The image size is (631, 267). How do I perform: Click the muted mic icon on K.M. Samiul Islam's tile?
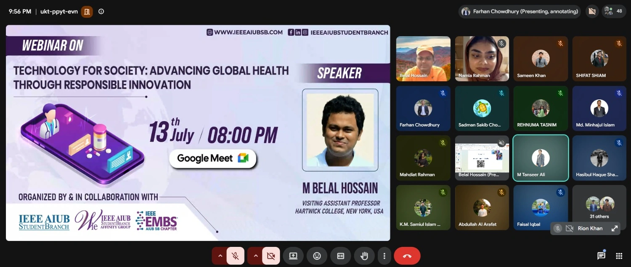click(x=443, y=193)
